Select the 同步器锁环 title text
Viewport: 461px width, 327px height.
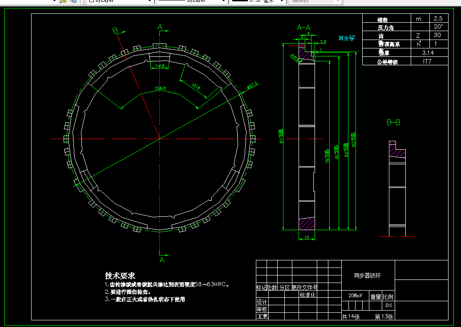[368, 275]
